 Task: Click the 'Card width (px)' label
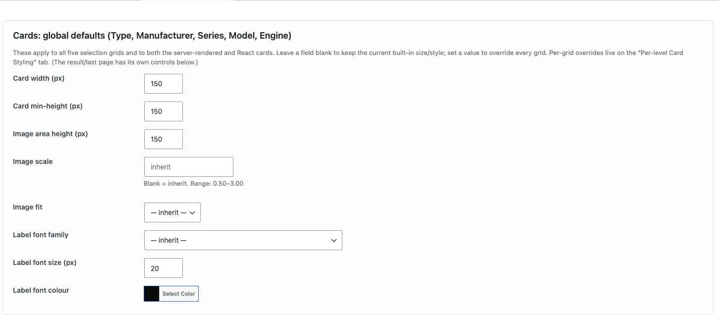coord(39,78)
